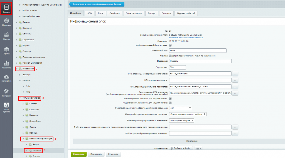Click the Символьный код input field
Screen dimensions: 285x158
tap(198, 51)
